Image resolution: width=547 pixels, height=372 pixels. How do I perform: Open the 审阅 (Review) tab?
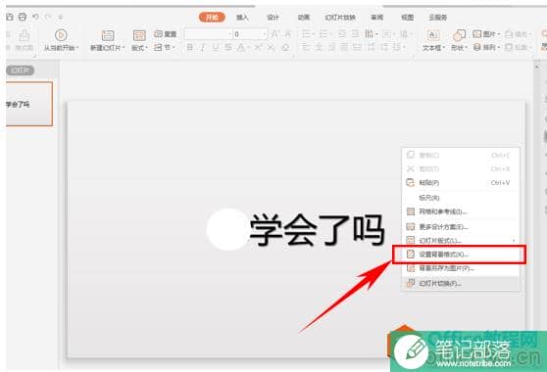click(377, 18)
